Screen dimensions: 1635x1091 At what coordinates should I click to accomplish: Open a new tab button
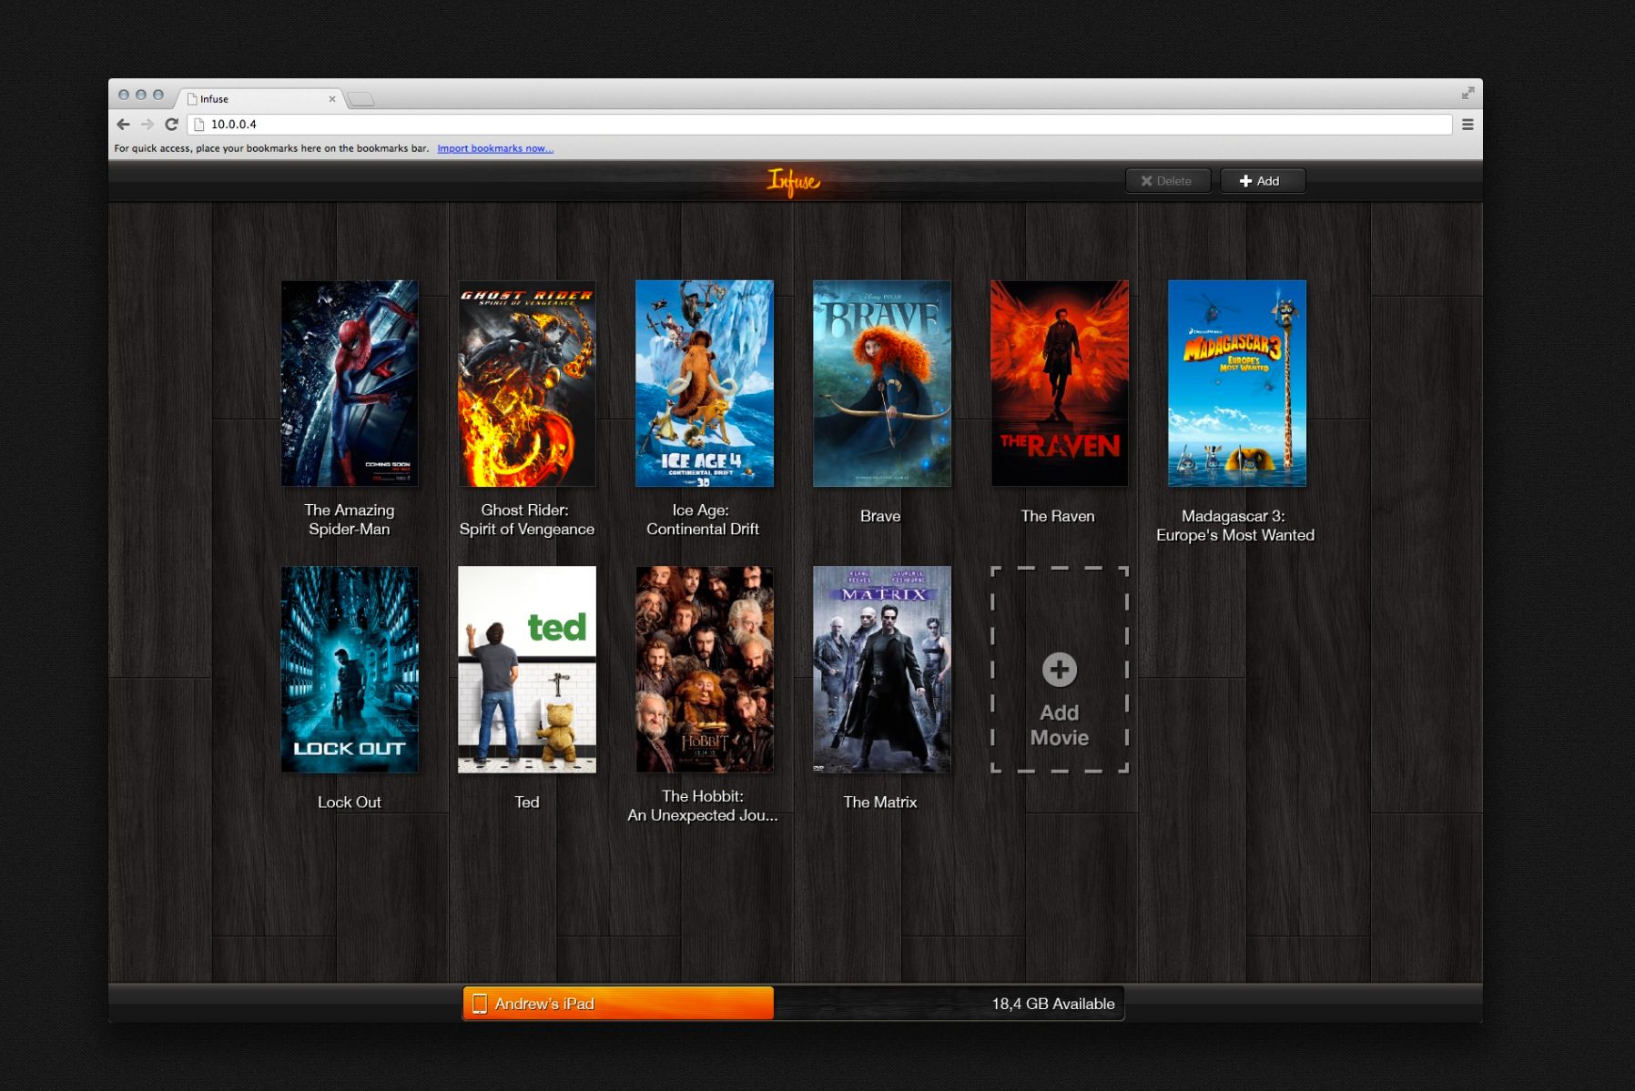coord(361,99)
